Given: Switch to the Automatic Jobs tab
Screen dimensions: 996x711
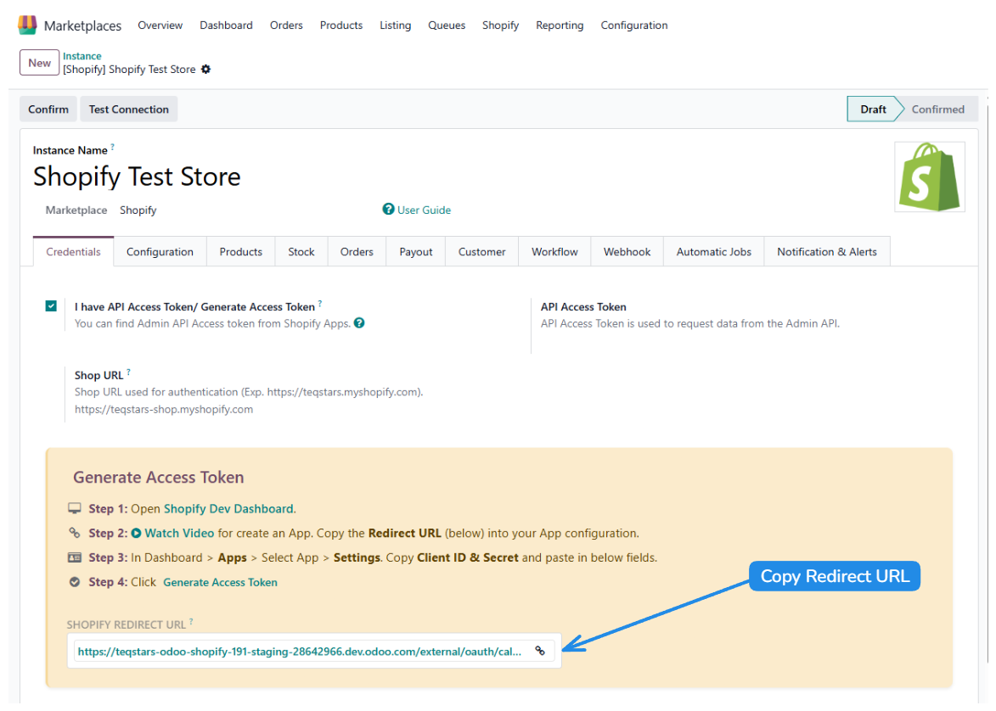Looking at the screenshot, I should click(714, 252).
